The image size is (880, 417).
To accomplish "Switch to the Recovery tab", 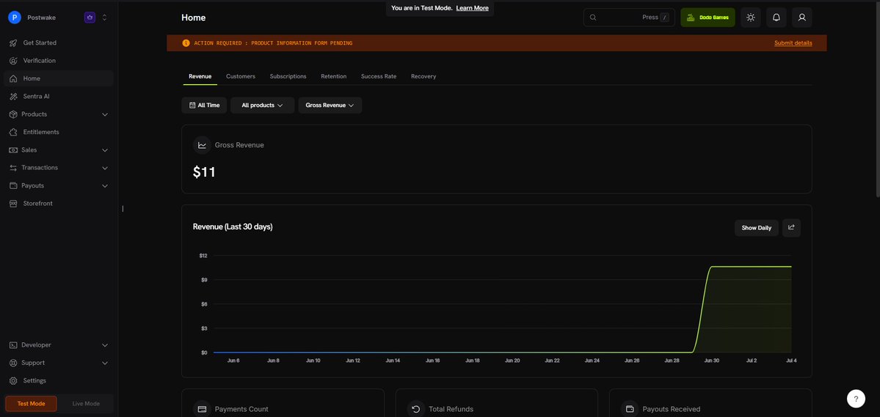I will coord(423,76).
